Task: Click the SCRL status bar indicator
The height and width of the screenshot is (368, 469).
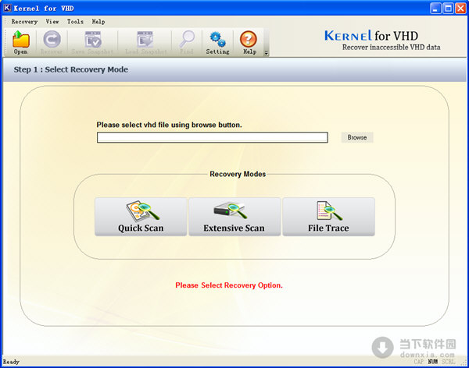Action: (x=449, y=362)
